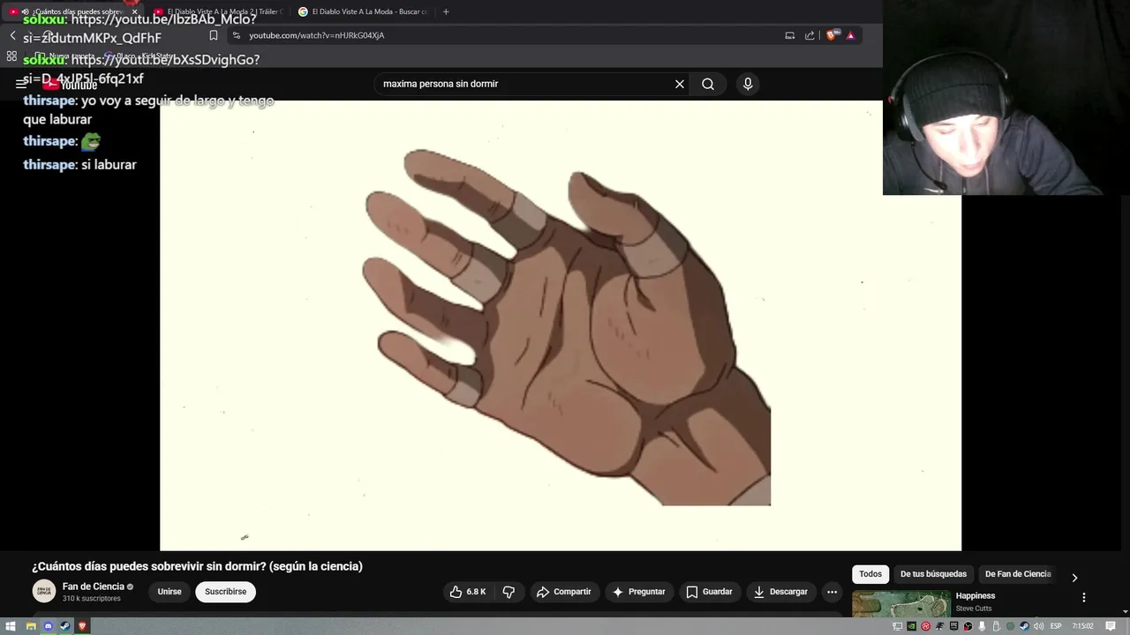Viewport: 1130px width, 635px height.
Task: Select the 'De tus búsquedas' filter chip
Action: 933,574
